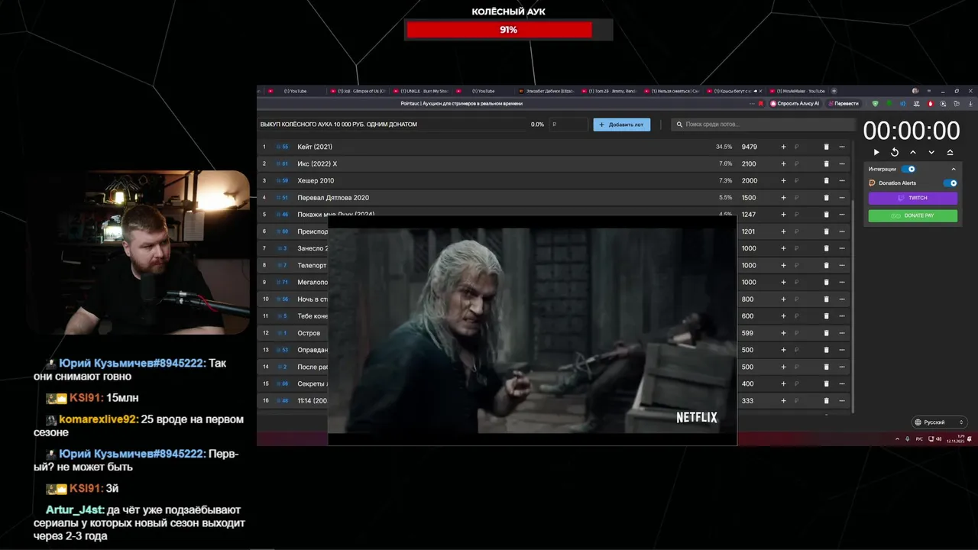The image size is (978, 550).
Task: Delete the lot with amount 599
Action: [x=826, y=333]
